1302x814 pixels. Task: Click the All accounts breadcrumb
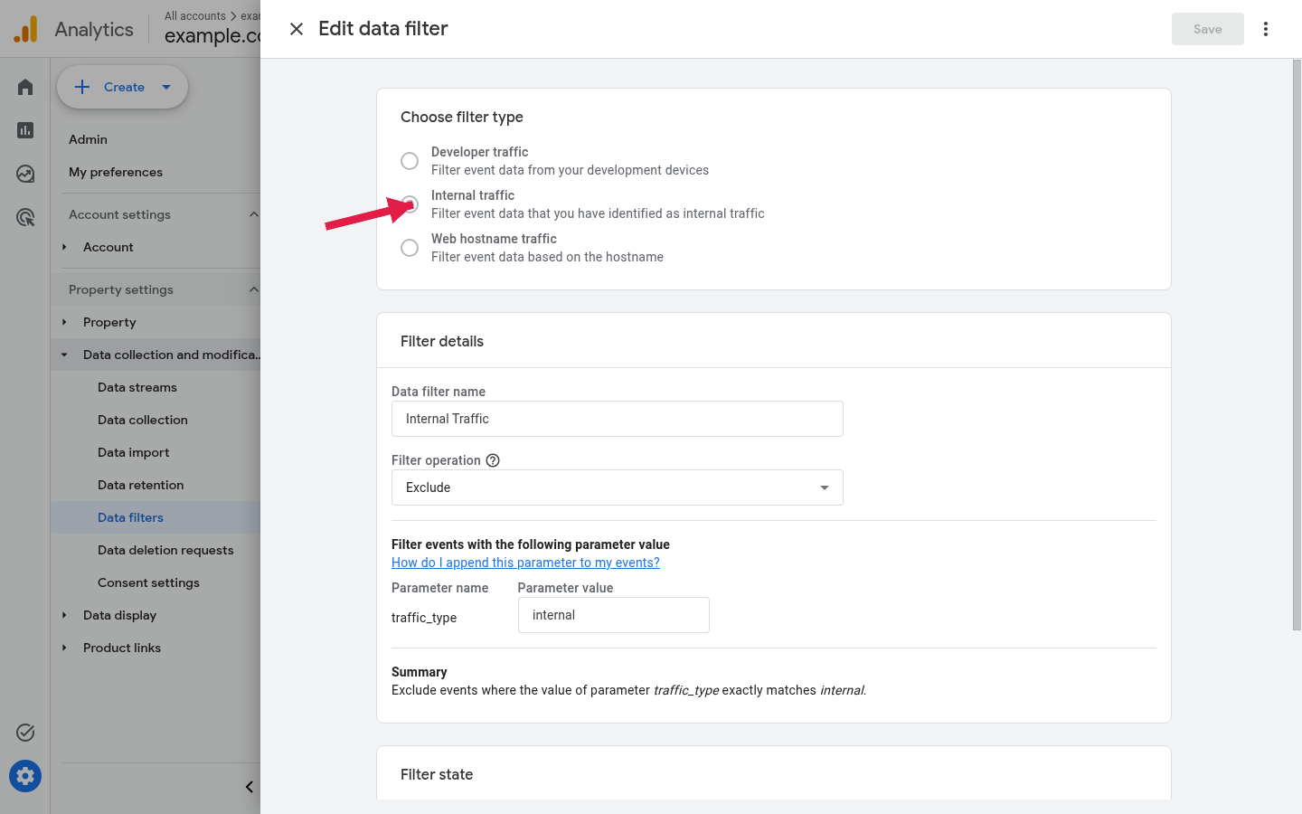tap(195, 16)
